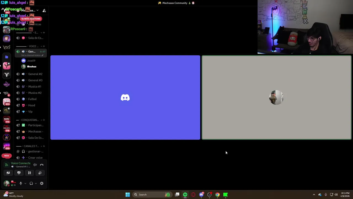Open the server with 225 badge

(x=7, y=146)
